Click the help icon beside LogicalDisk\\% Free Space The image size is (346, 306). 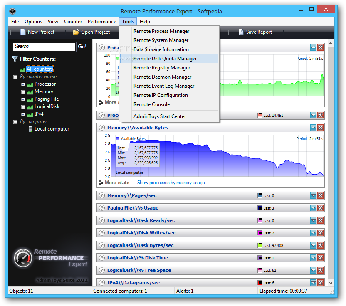coord(102,270)
